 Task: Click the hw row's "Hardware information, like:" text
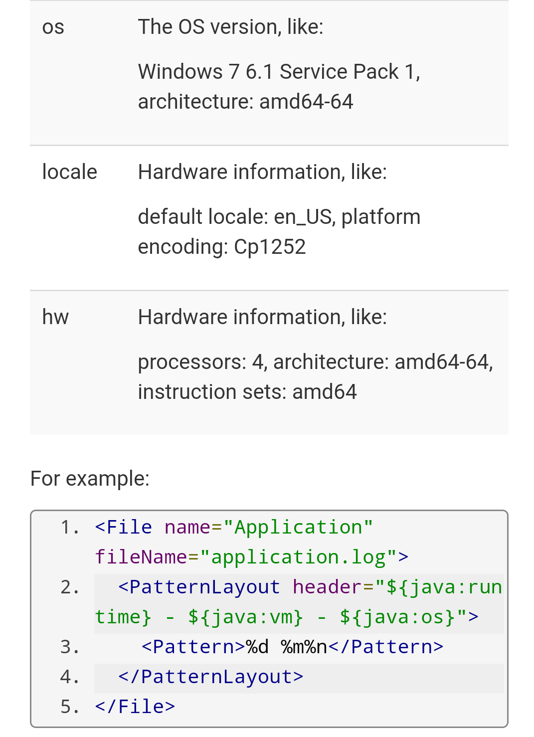coord(262,317)
